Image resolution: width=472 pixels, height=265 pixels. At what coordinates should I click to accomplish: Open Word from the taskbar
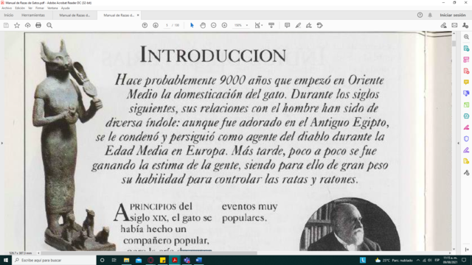(x=199, y=260)
